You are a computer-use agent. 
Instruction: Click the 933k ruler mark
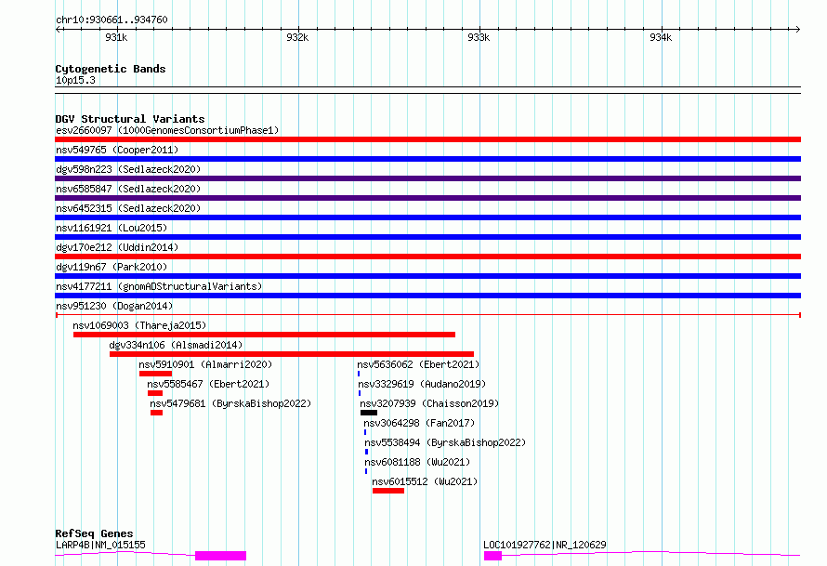(x=479, y=37)
